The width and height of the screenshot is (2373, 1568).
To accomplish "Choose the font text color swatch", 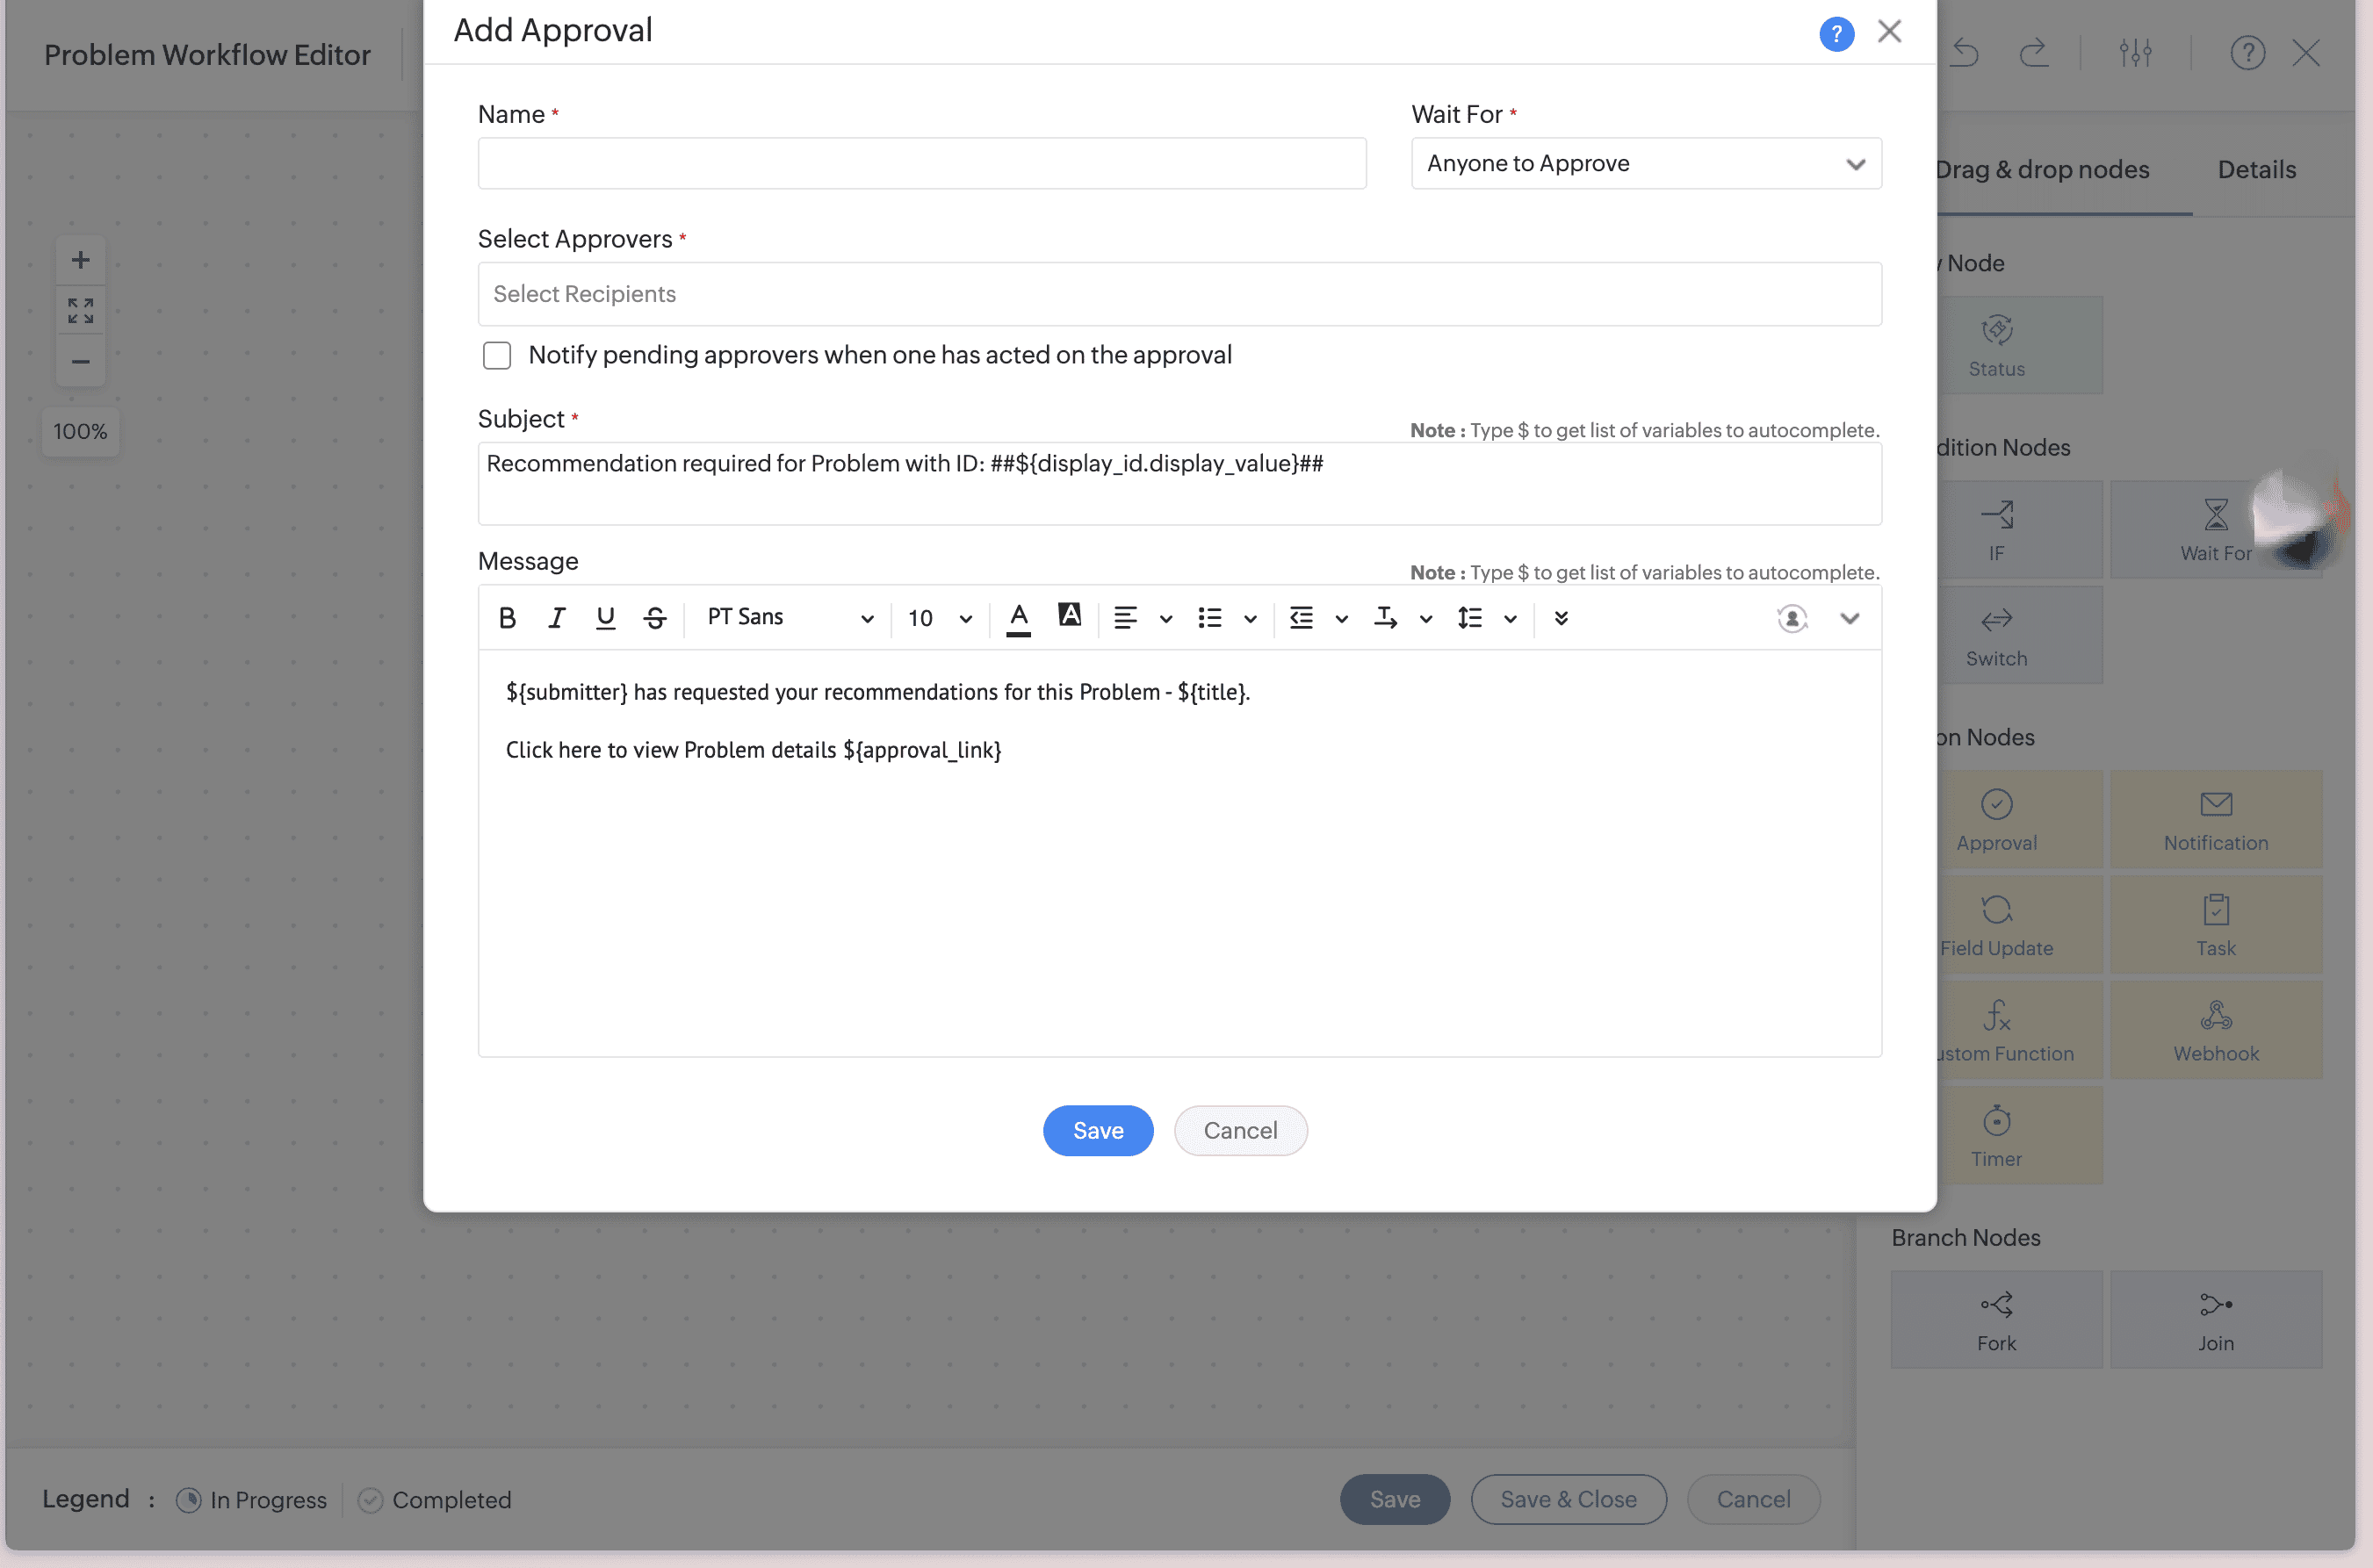I will point(1019,618).
